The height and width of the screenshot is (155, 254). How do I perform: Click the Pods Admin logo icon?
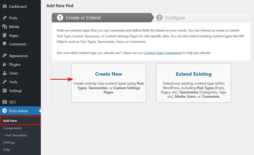4,111
